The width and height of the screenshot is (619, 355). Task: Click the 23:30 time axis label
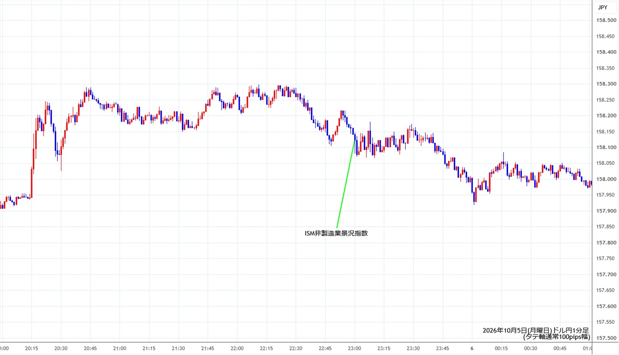point(413,348)
